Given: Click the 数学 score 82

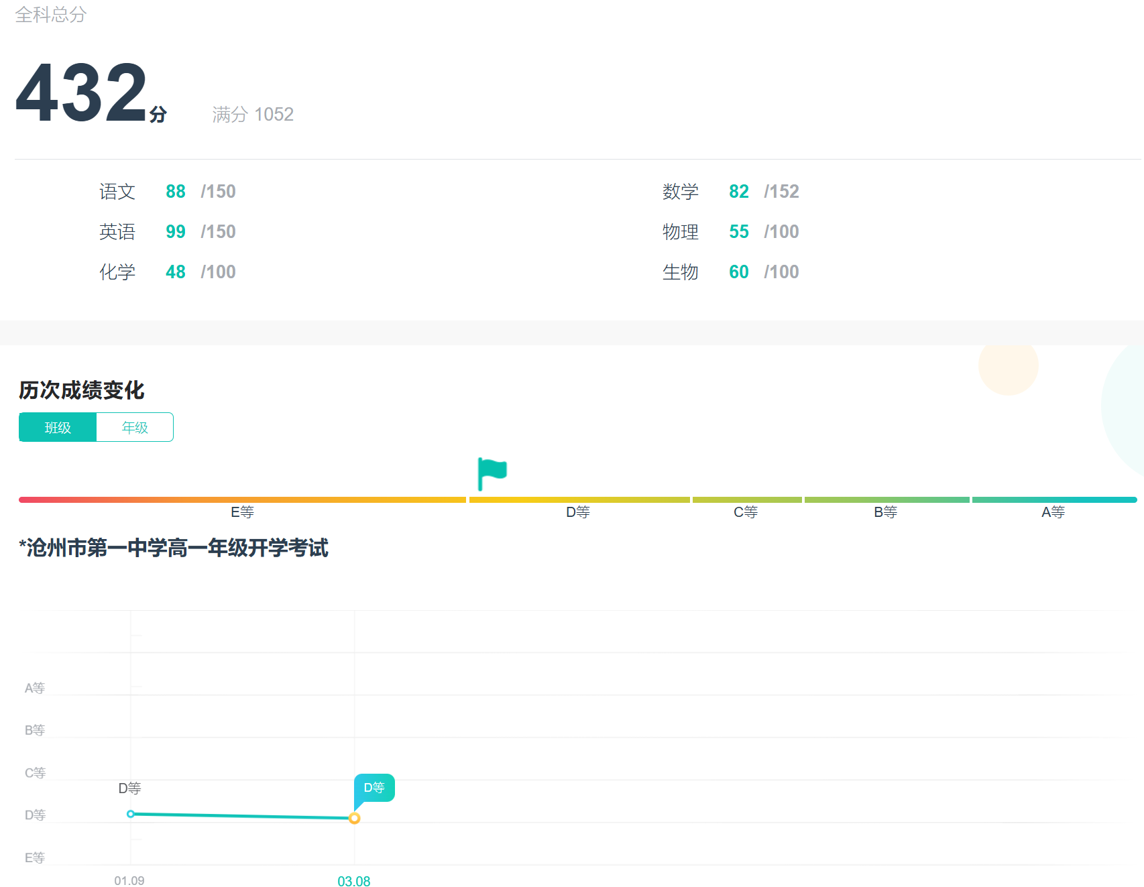Looking at the screenshot, I should pos(739,192).
